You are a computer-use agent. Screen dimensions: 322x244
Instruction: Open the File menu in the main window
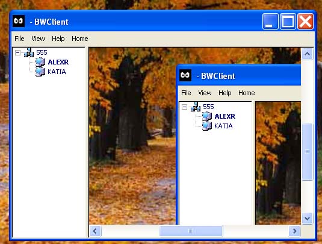click(x=19, y=39)
